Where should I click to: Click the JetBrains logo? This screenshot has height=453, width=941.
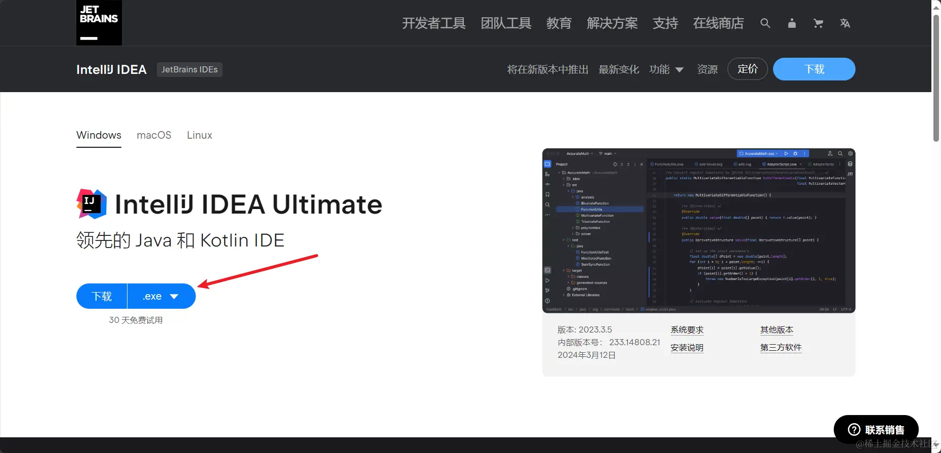[99, 23]
